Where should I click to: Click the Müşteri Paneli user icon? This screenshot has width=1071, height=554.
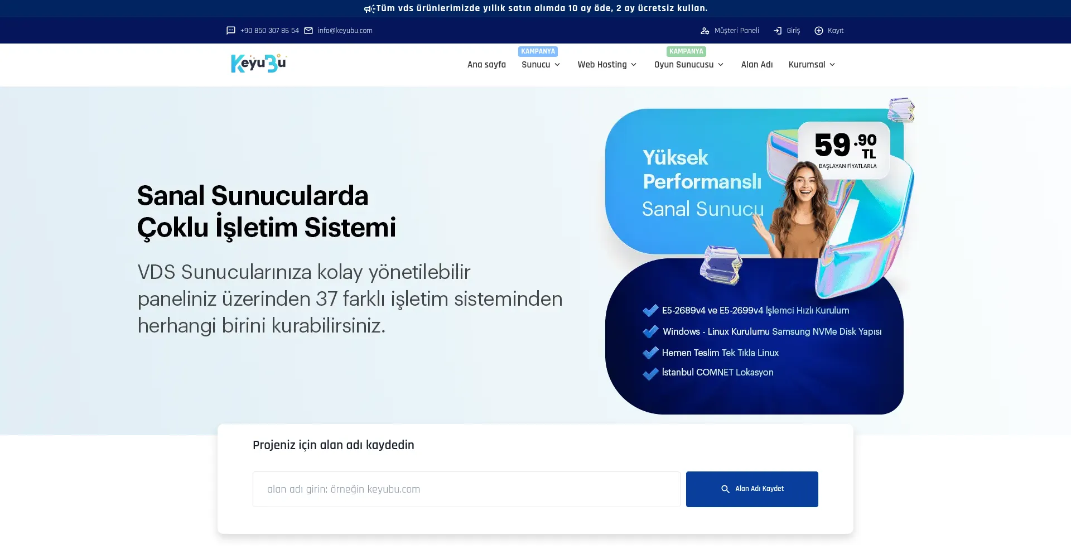(705, 31)
